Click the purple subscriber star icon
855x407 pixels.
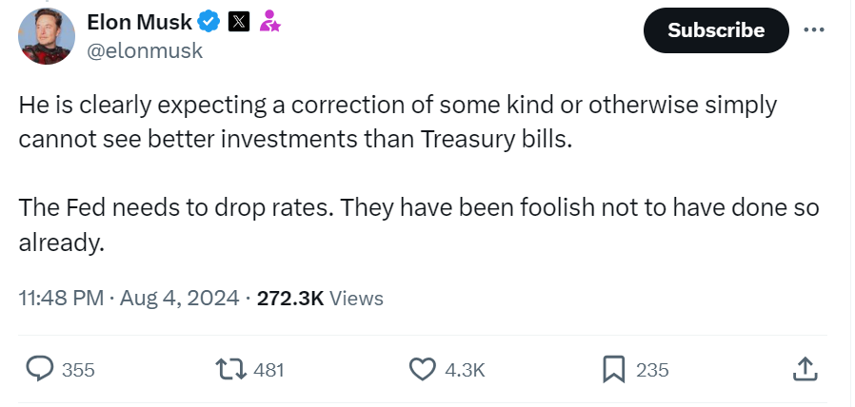(270, 21)
